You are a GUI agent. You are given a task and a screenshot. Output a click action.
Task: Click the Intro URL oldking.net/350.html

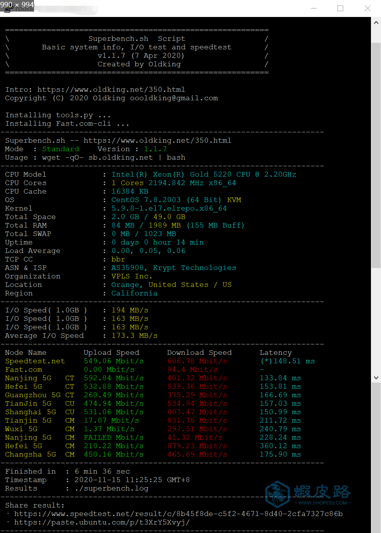[x=111, y=89]
